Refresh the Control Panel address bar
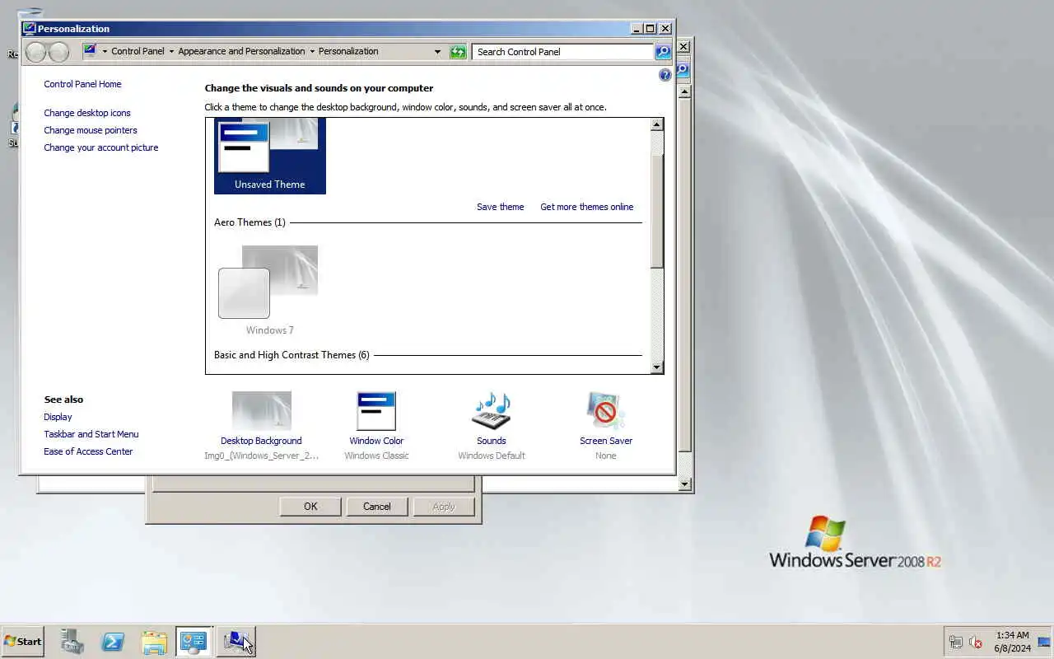 point(458,52)
